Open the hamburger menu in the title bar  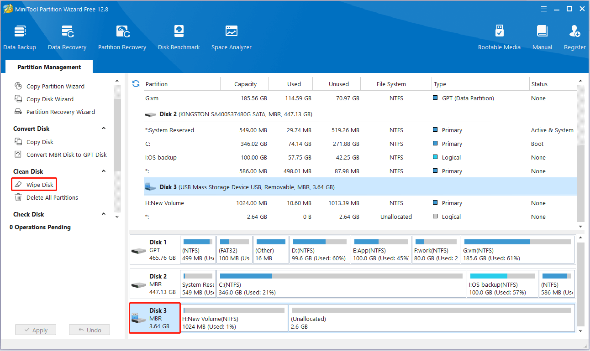pos(543,9)
